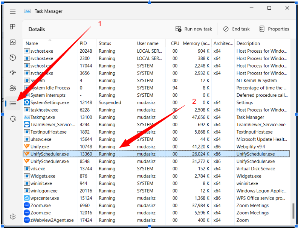298x229 pixels.
Task: Switch to the Performance page icon
Action: tap(13, 42)
